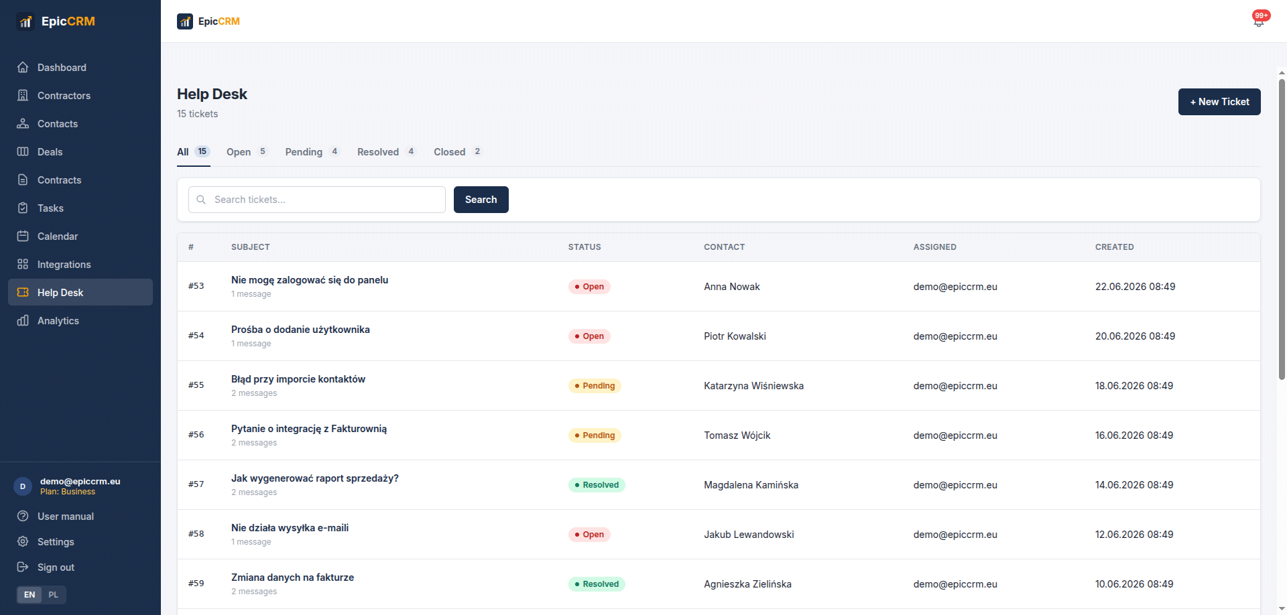Viewport: 1287px width, 615px height.
Task: Open Deals via its sidebar icon
Action: 23,151
